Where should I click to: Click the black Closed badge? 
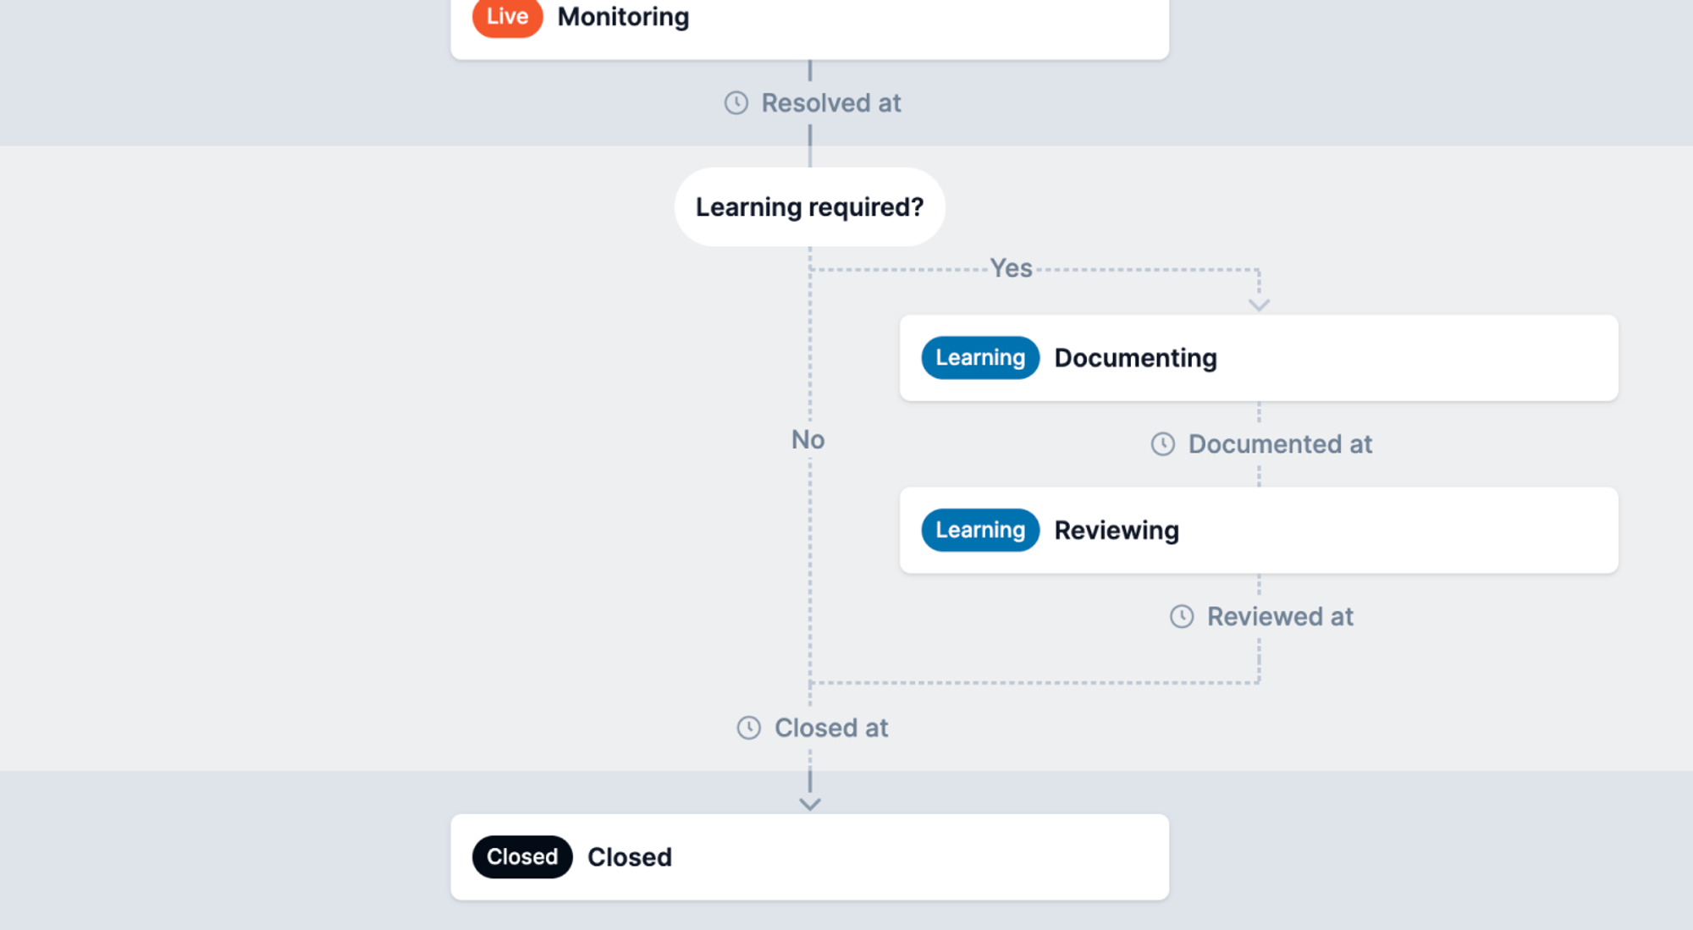[521, 857]
